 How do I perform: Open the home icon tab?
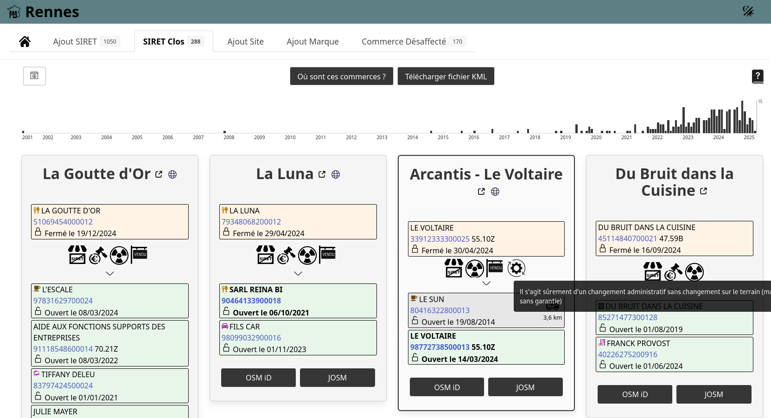pyautogui.click(x=25, y=42)
